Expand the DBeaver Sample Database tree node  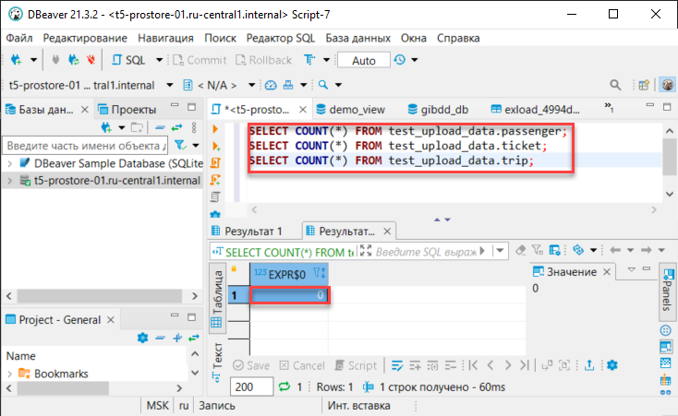(9, 163)
